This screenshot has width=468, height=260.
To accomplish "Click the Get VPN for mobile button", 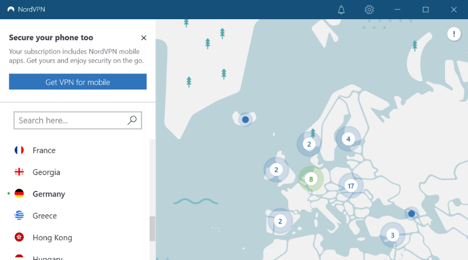I will click(x=77, y=82).
